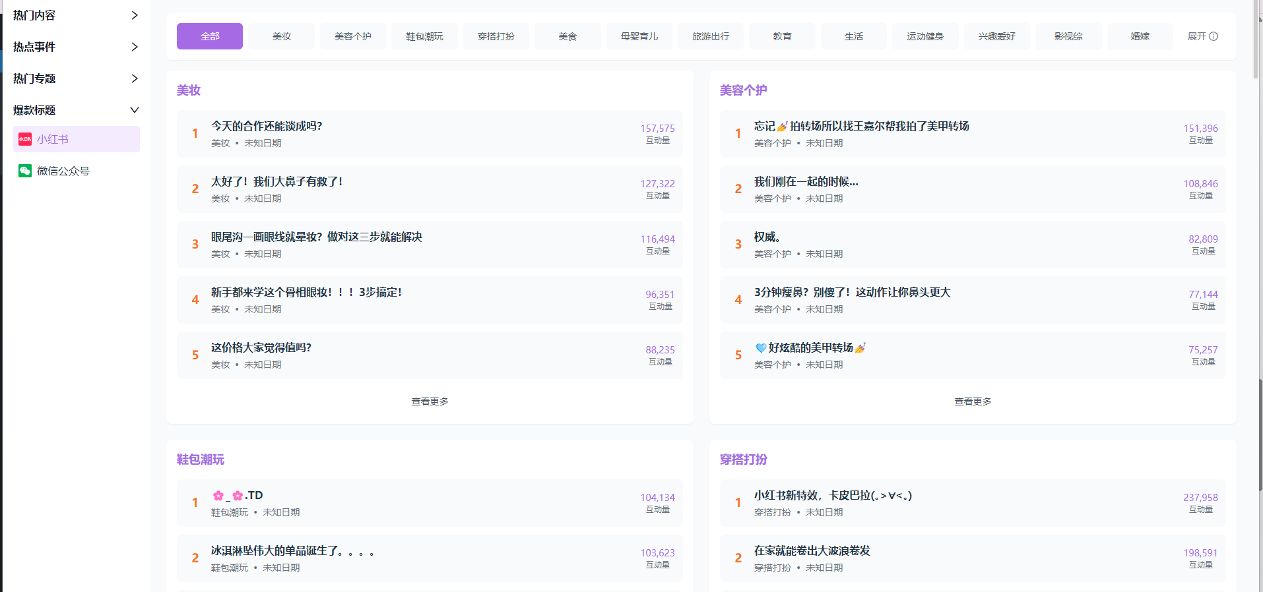Click the WeChat green logo icon
The image size is (1263, 592).
(25, 171)
